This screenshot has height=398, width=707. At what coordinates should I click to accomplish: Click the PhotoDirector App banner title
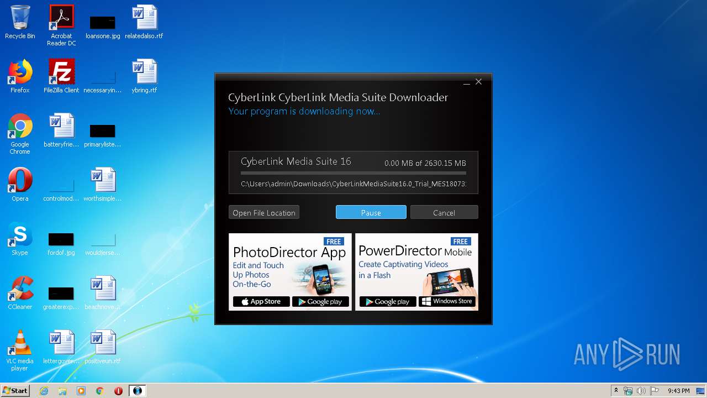[x=289, y=253]
